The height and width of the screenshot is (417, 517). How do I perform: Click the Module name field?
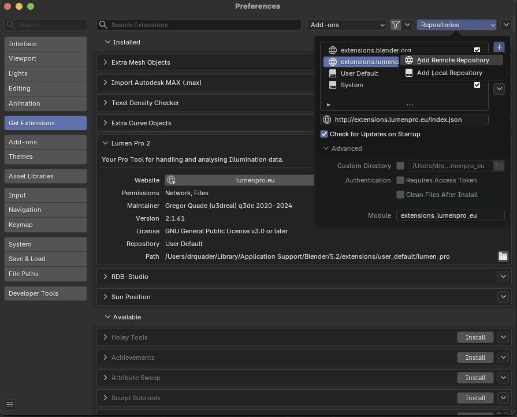(x=451, y=215)
